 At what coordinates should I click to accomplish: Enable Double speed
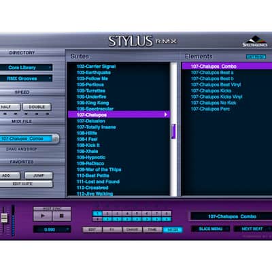[37, 107]
